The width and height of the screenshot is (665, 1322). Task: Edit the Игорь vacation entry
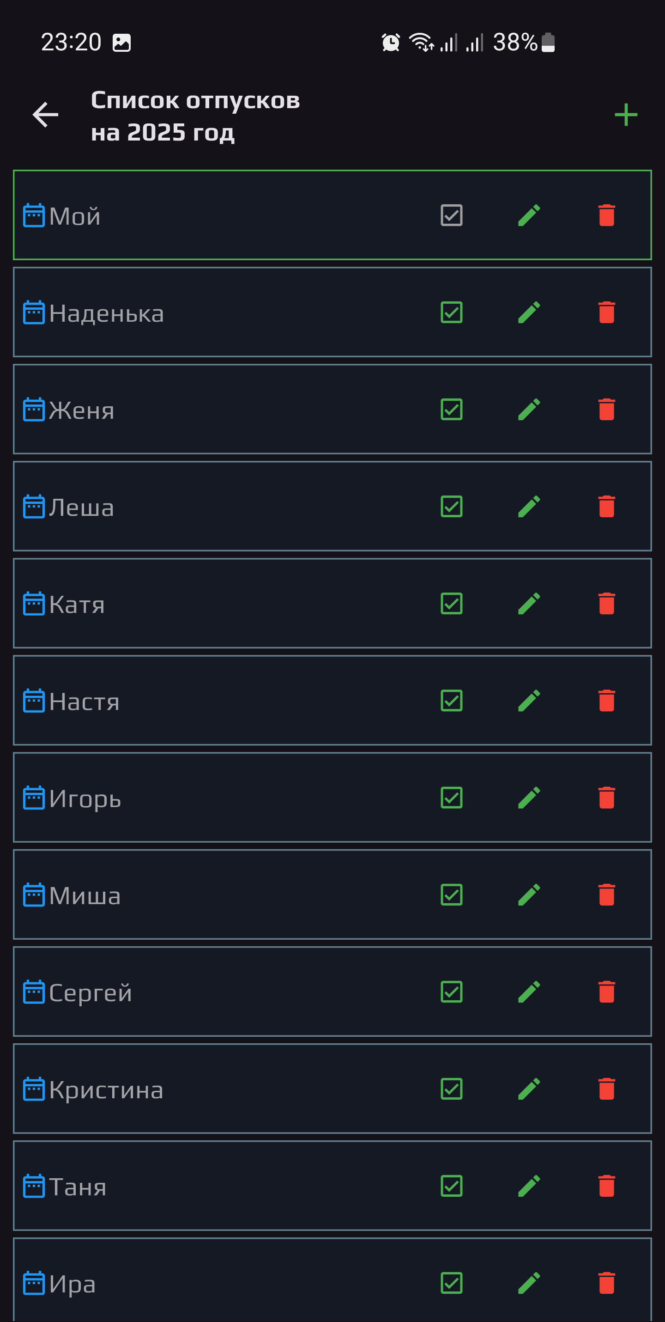[529, 797]
